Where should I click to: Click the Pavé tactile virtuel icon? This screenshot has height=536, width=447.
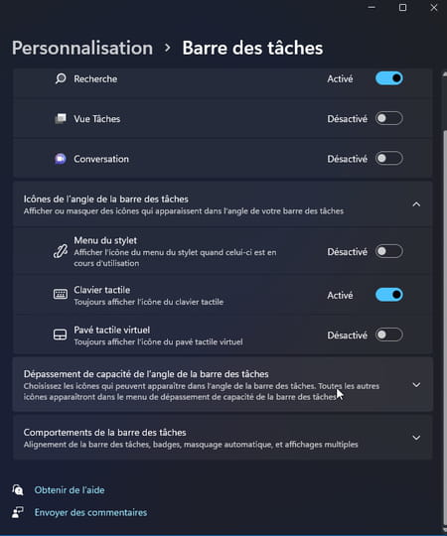pos(61,335)
